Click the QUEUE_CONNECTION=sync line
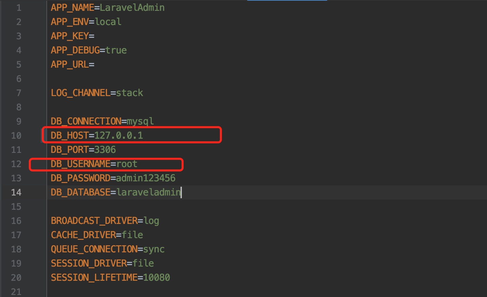The height and width of the screenshot is (297, 487). (108, 249)
